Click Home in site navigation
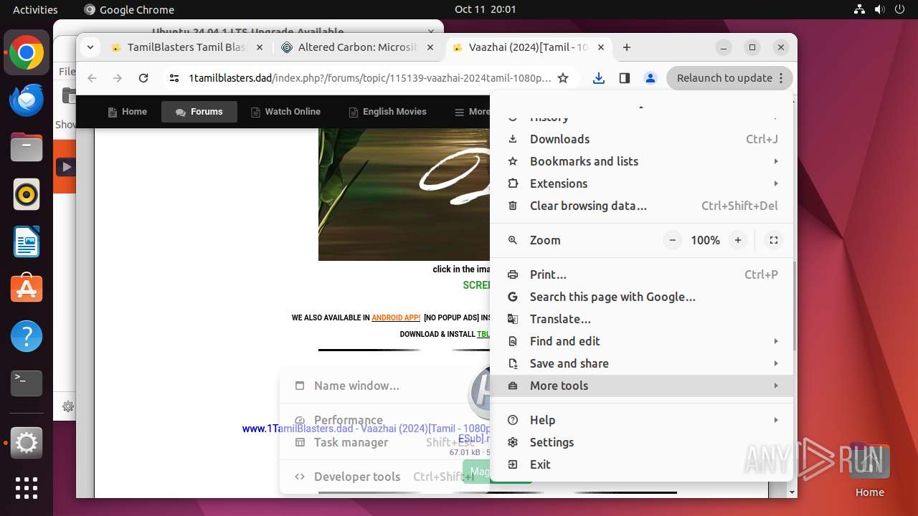This screenshot has width=918, height=516. (x=127, y=112)
